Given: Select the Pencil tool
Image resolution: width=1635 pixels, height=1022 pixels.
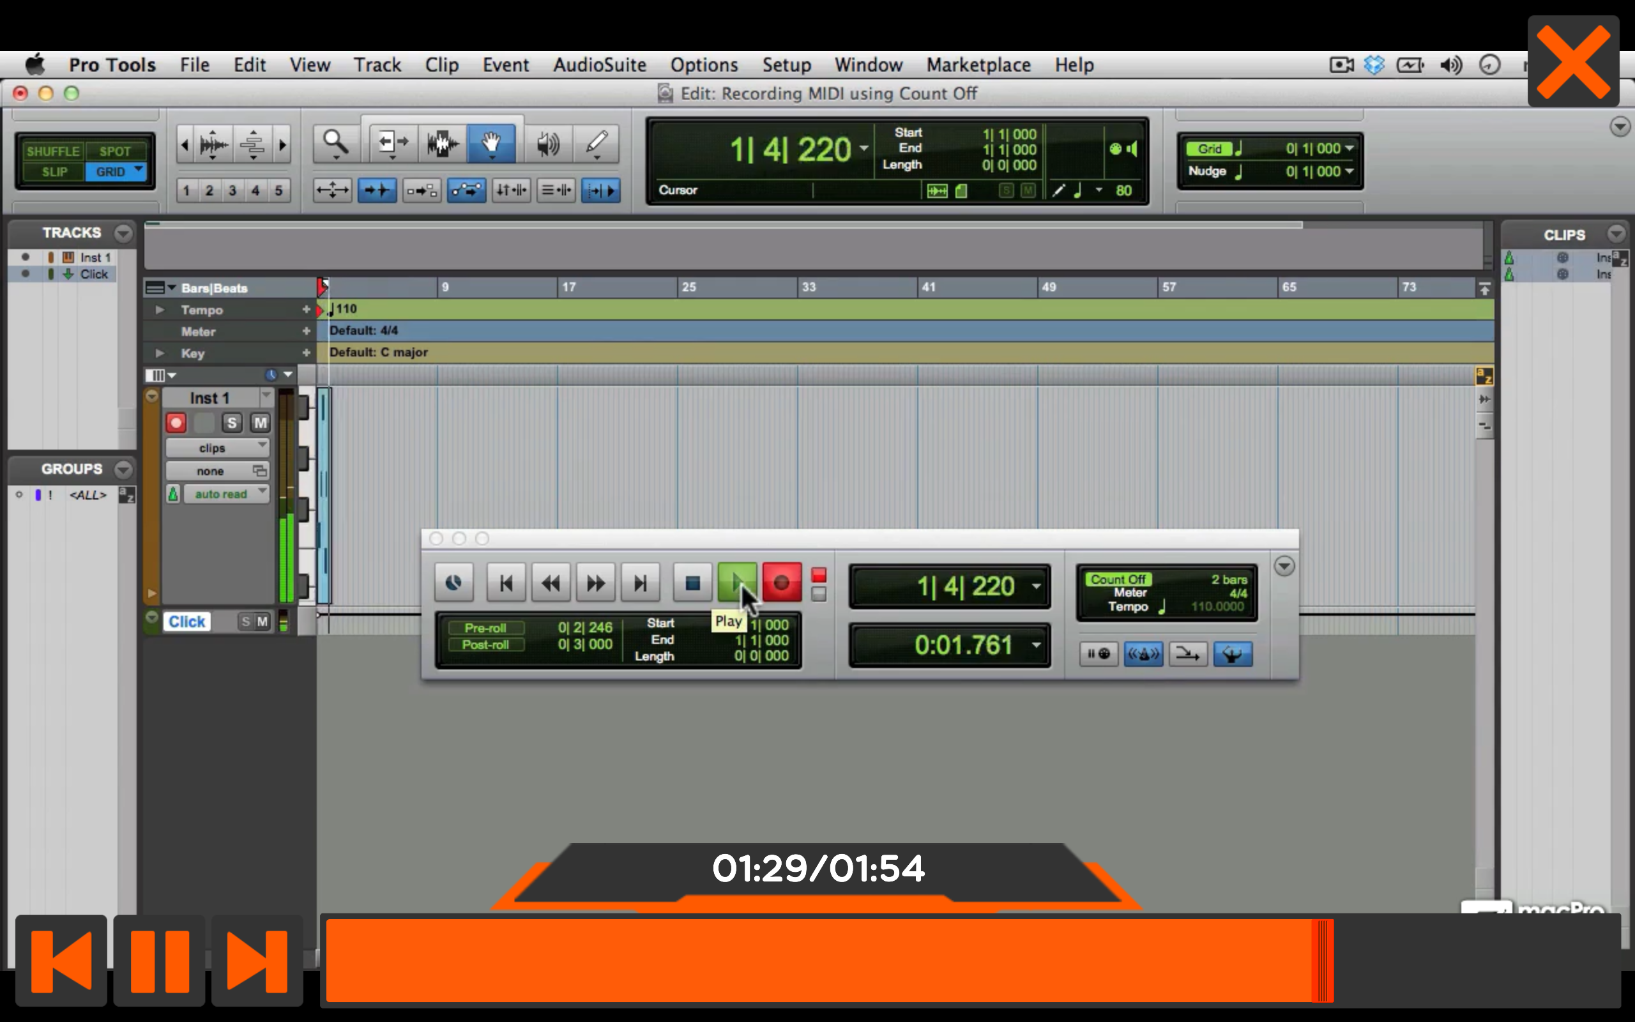Looking at the screenshot, I should click(x=596, y=143).
